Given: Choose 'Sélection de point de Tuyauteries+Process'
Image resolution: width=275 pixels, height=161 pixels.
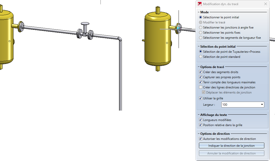Looking at the screenshot, I should pos(201,52).
